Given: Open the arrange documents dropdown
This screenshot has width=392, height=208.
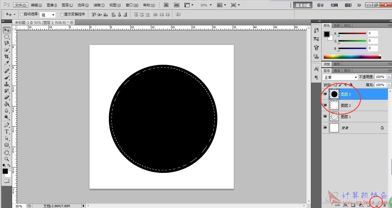Looking at the screenshot, I should [x=222, y=5].
